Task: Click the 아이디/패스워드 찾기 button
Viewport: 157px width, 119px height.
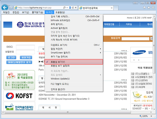Action: coord(20,62)
